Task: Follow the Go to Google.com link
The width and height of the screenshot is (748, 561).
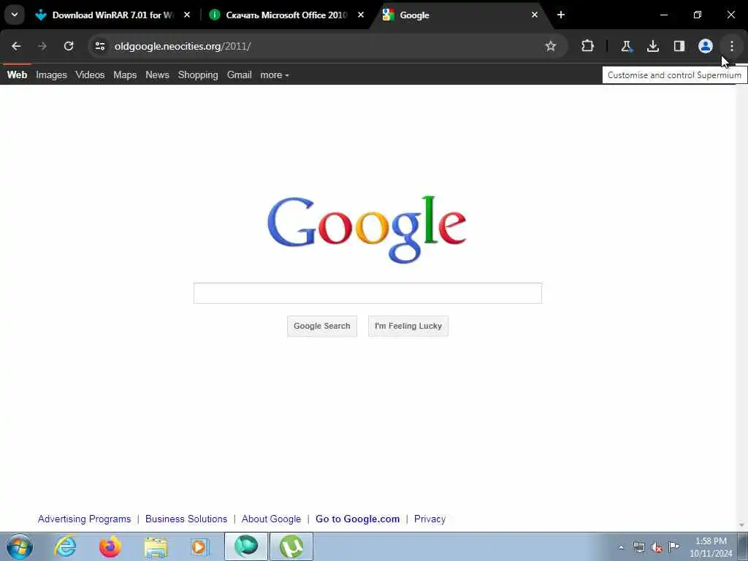Action: click(x=358, y=519)
